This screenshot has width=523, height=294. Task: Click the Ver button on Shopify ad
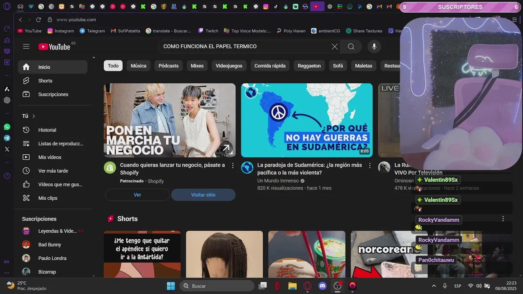[x=137, y=195]
